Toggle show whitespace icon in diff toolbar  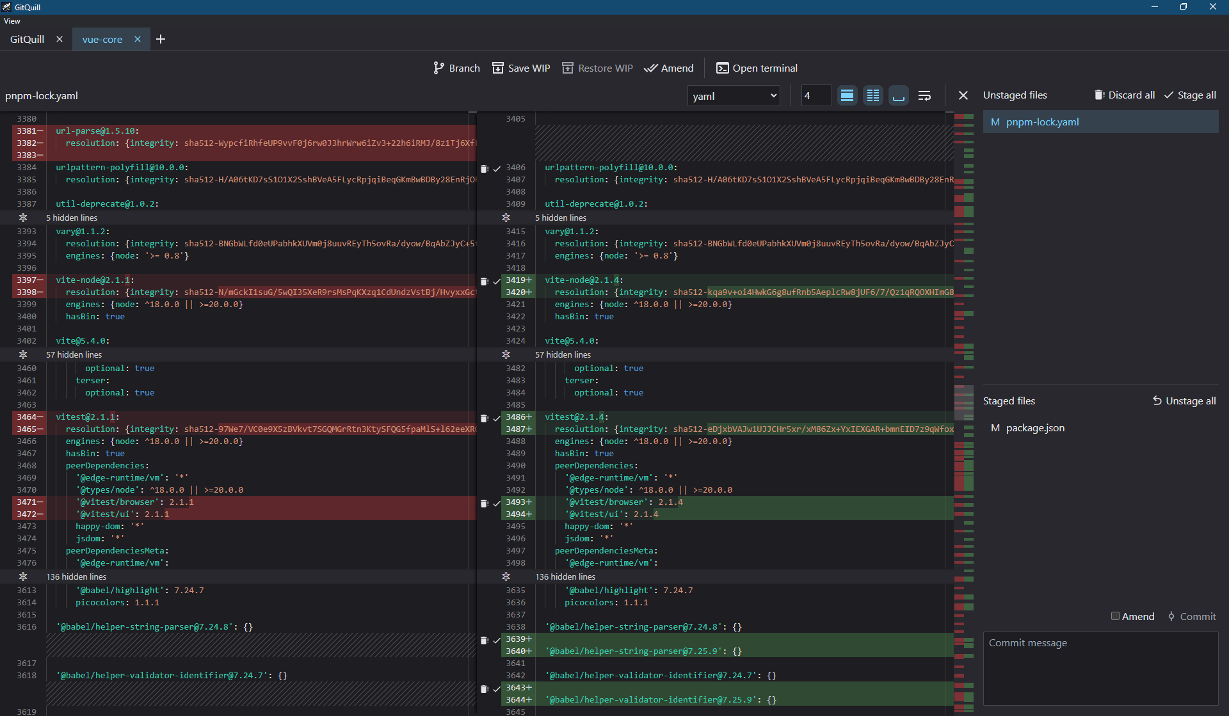coord(899,96)
